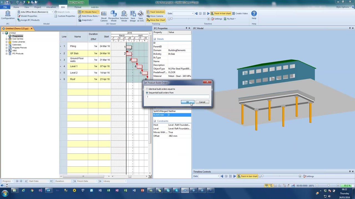Click the Timeline Controls panel slider
355x199 pixels.
click(280, 176)
